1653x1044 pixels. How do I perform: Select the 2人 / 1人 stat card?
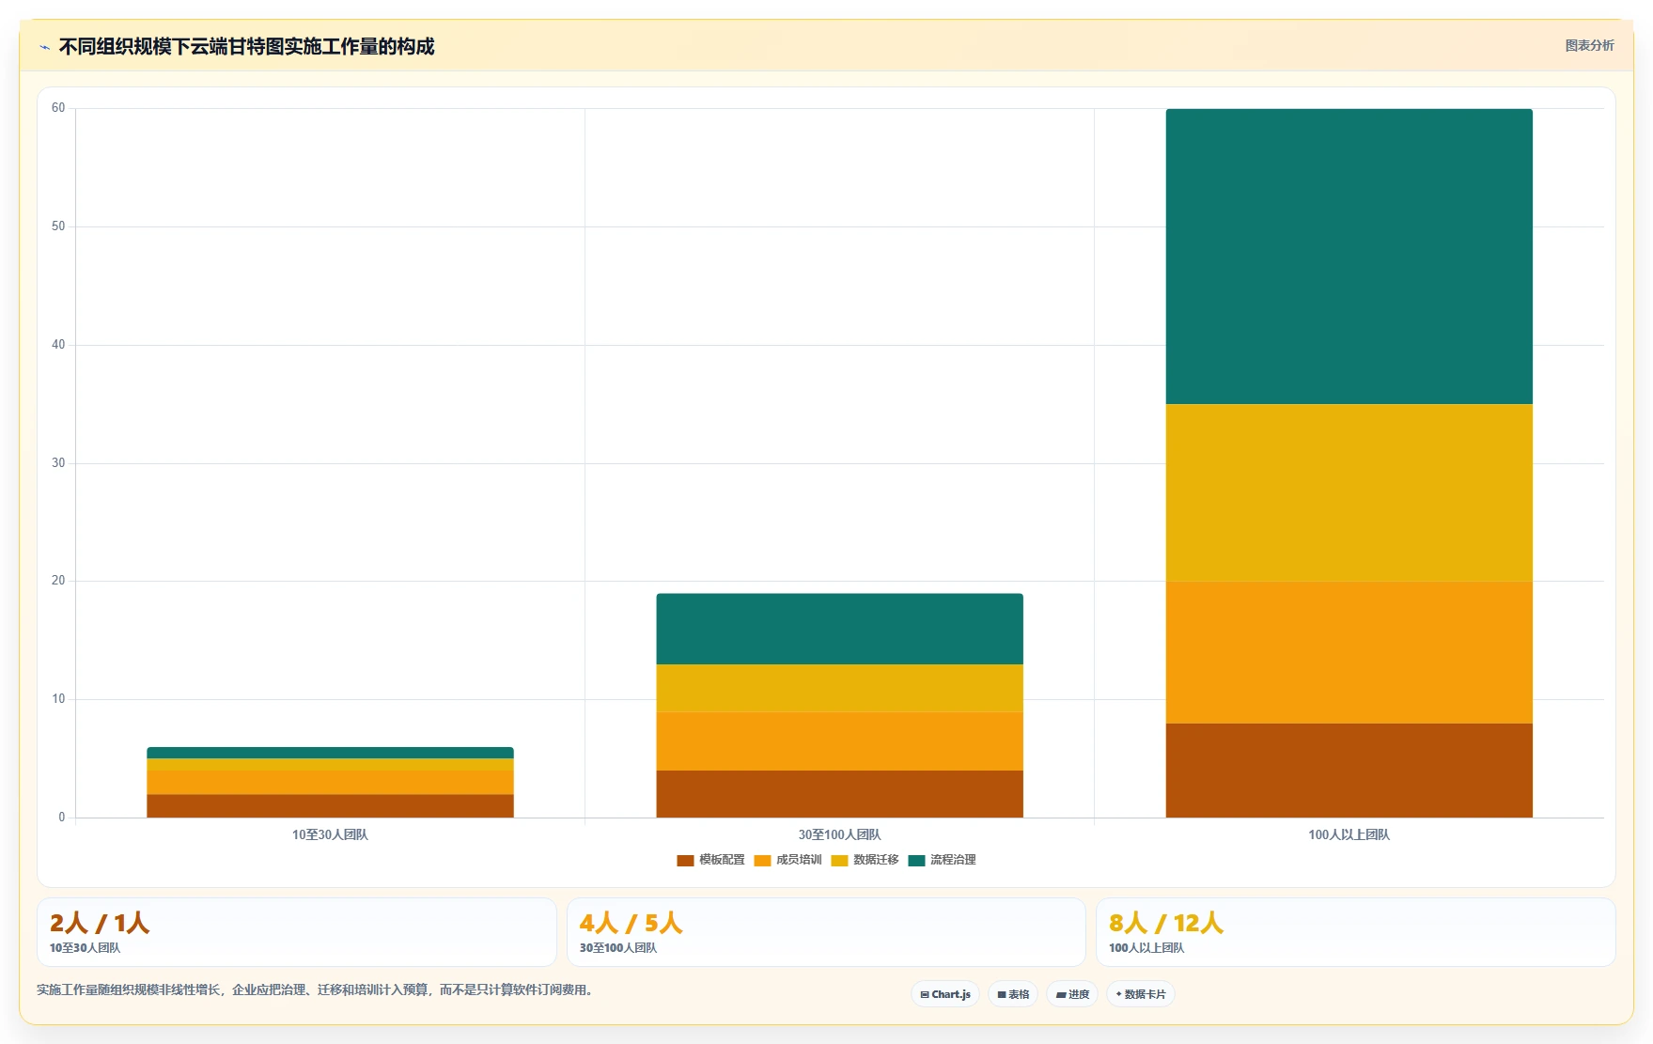pos(297,932)
